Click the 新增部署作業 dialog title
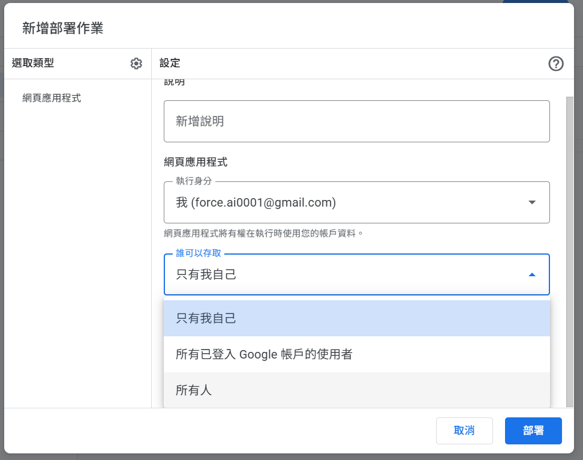Screen dimensions: 583x460 (x=62, y=28)
